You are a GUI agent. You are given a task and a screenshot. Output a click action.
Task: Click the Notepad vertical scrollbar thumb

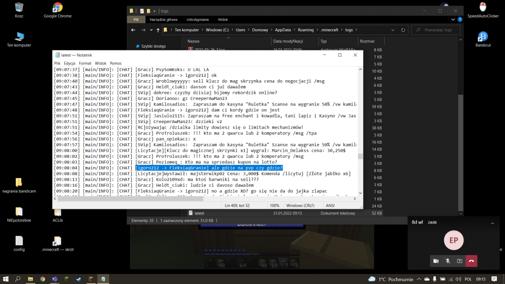[x=360, y=156]
